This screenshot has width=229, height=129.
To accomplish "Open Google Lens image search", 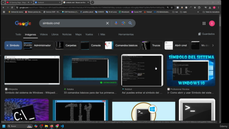I will tap(123, 23).
